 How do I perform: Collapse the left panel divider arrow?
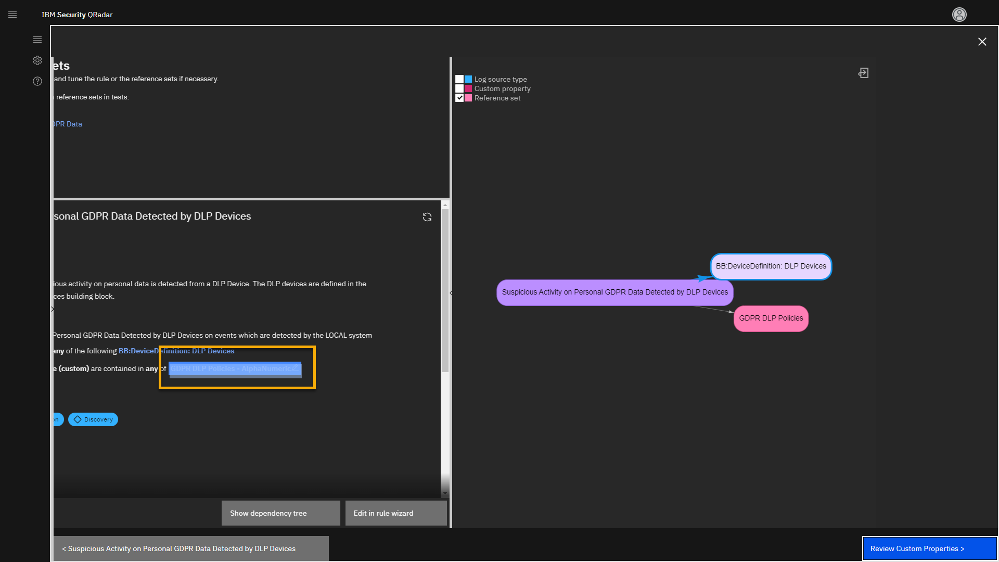click(451, 293)
